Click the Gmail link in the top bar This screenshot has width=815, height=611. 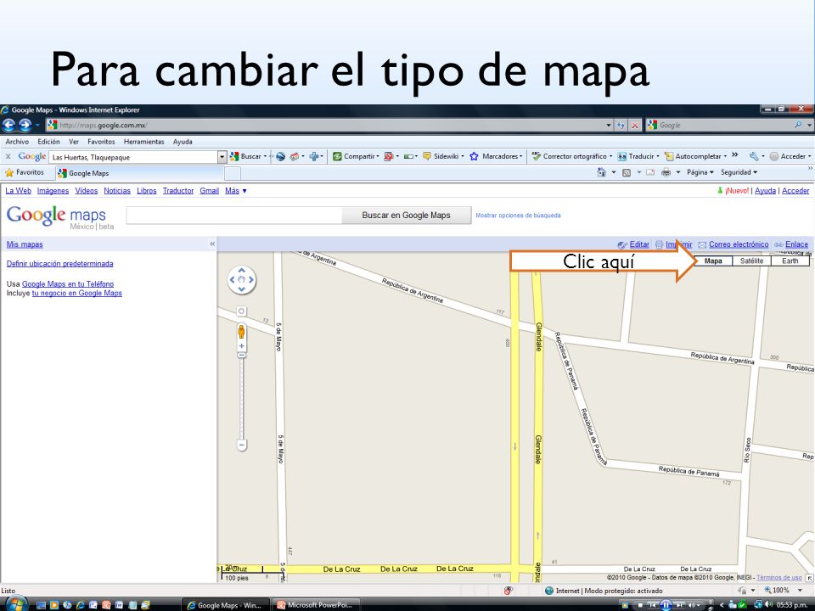[x=210, y=191]
